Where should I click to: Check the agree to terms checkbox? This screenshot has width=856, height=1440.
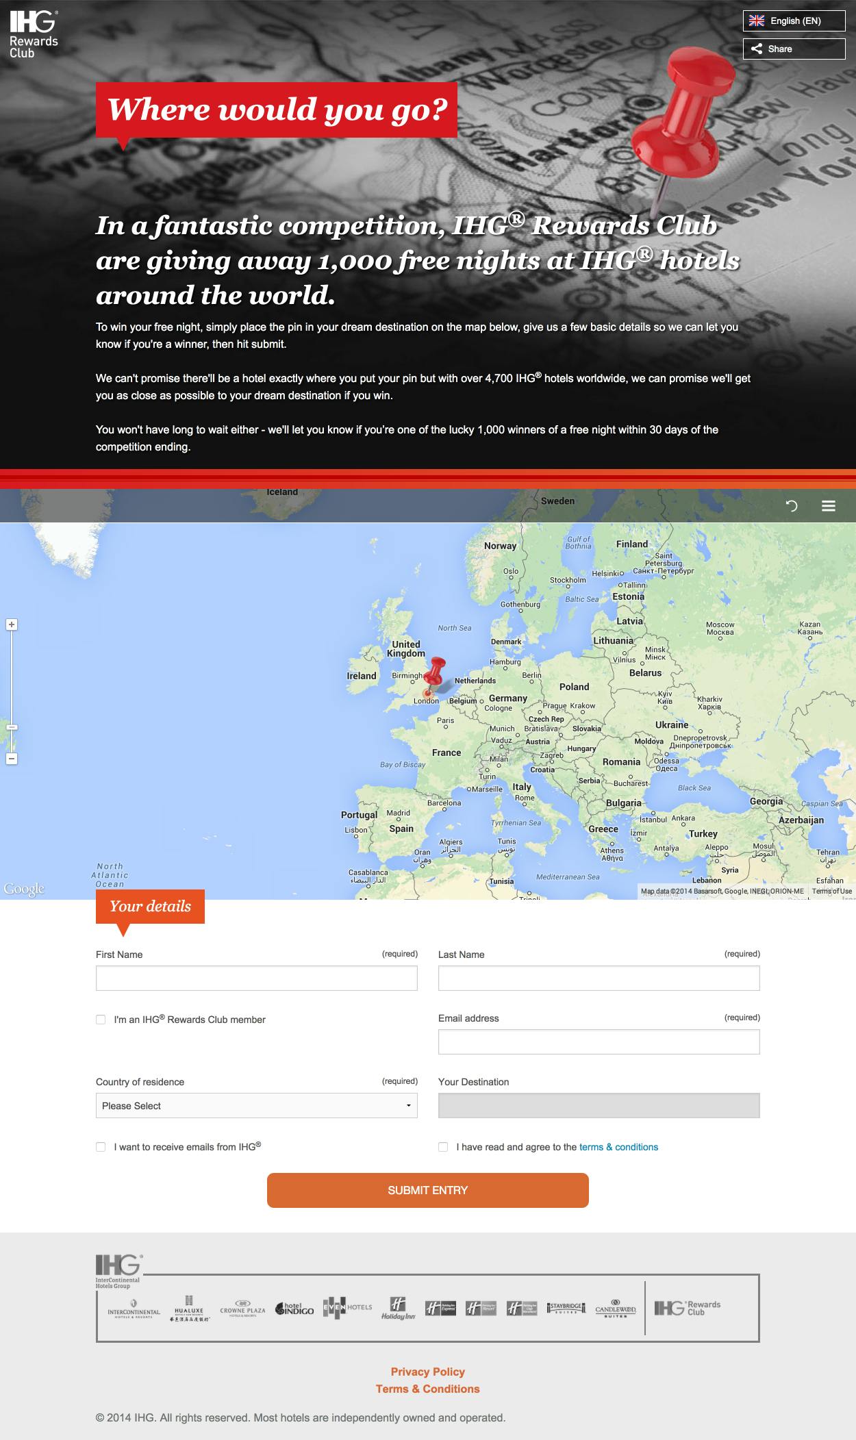[x=443, y=1147]
